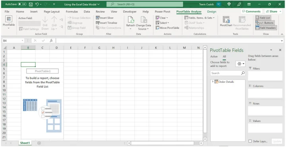
Task: Click the field list Search box
Action: pos(228,73)
